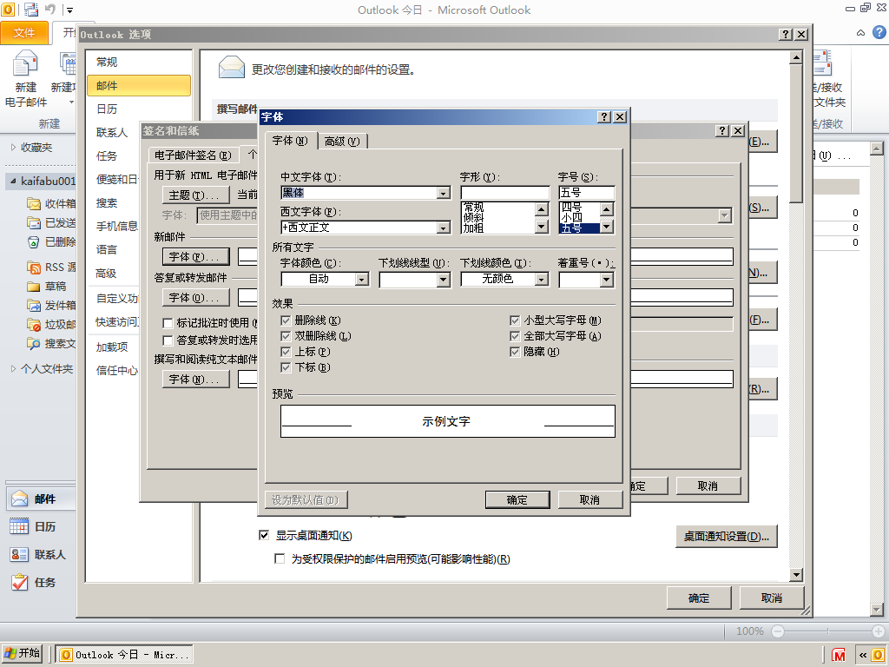Click the Save icon in quick access toolbar
The width and height of the screenshot is (889, 667).
[x=31, y=9]
